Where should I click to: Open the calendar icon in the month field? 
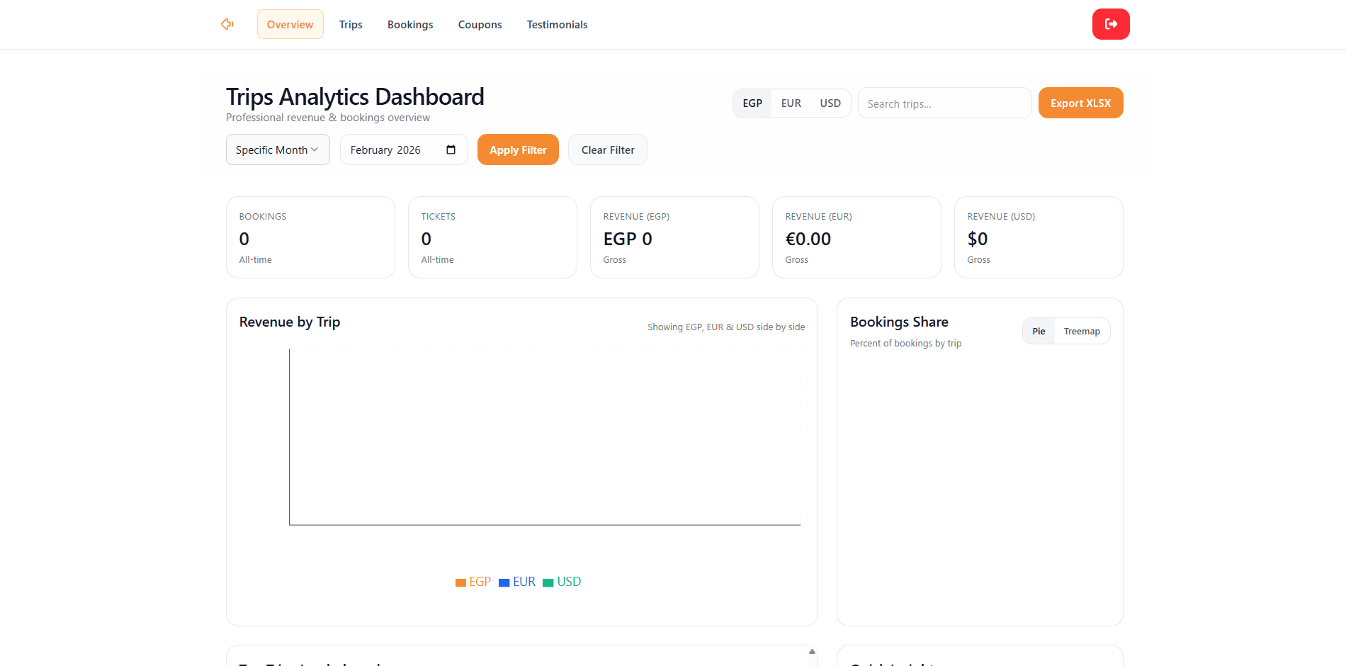coord(451,149)
